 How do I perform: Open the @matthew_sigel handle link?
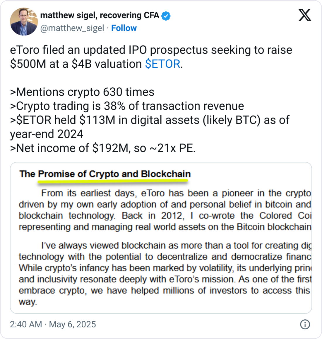(x=72, y=28)
